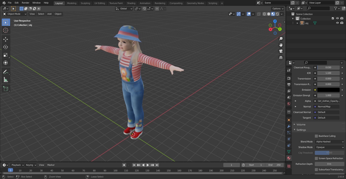Select the Cursor tool in toolbar
Viewport: 346px width, 179px height.
point(6,30)
